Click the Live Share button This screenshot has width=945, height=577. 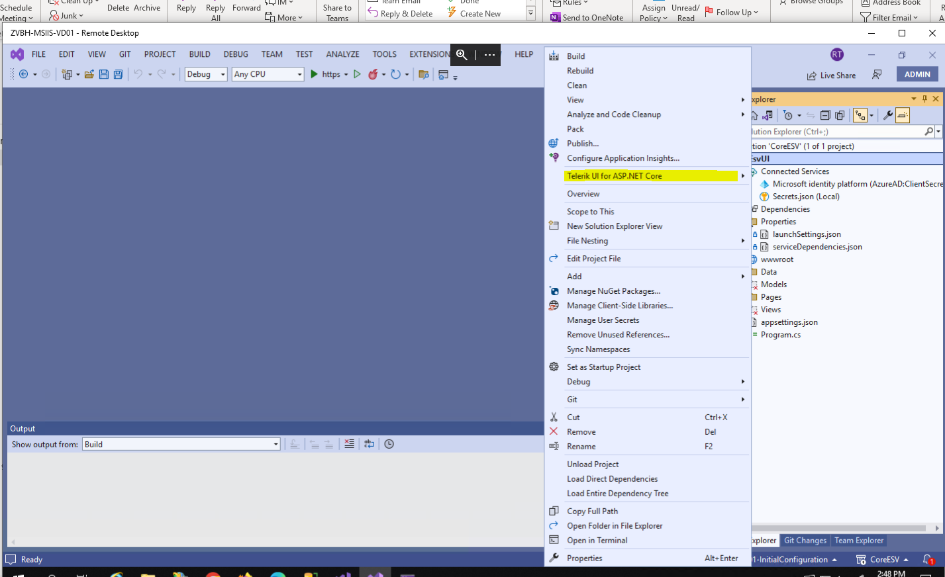coord(831,75)
